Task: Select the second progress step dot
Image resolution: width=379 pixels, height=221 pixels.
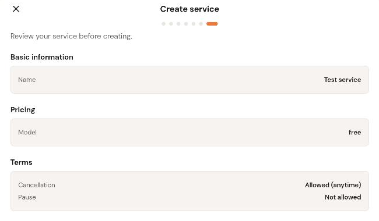Action: (171, 24)
